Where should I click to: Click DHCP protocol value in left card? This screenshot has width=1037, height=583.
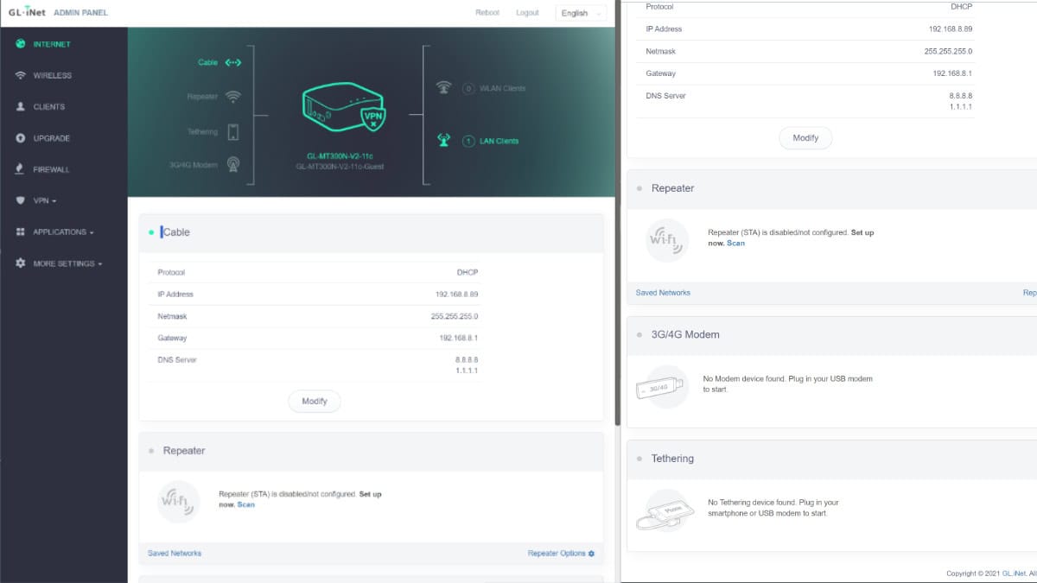tap(468, 272)
